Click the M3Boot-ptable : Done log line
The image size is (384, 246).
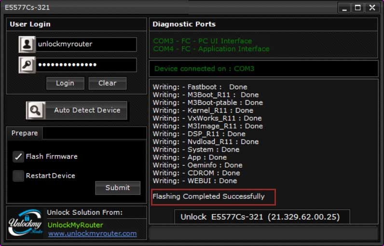(207, 103)
